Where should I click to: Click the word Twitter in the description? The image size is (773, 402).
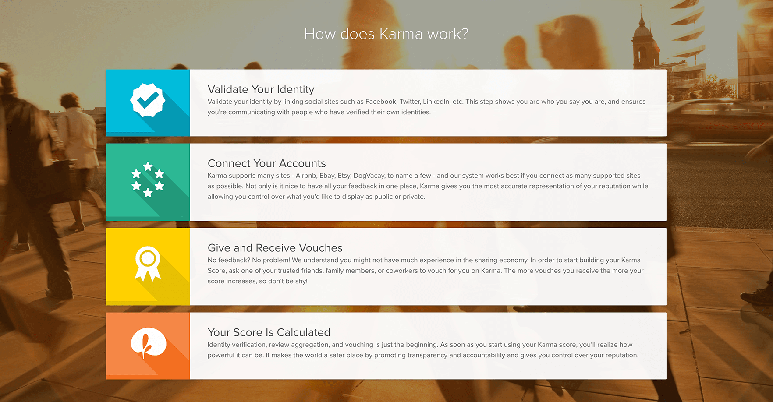[409, 102]
